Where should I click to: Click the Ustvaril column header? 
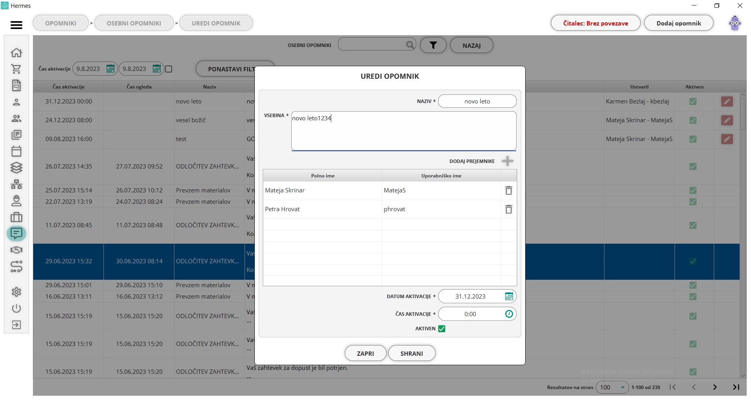tap(639, 87)
